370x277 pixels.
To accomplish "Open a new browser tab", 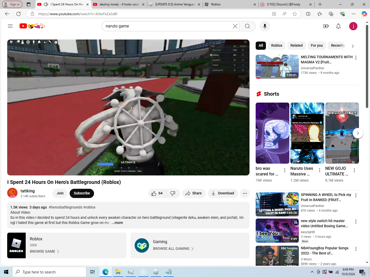I will [x=320, y=4].
